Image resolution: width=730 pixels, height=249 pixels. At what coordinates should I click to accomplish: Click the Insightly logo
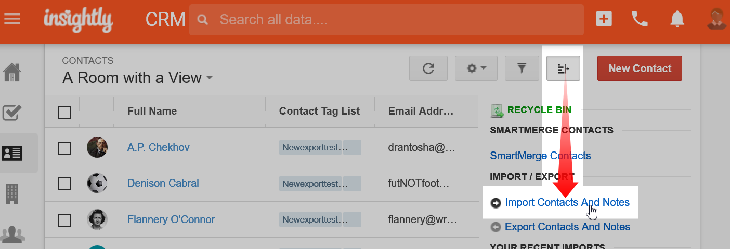[x=78, y=20]
